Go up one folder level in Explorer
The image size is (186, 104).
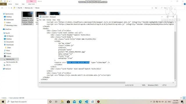point(11,8)
